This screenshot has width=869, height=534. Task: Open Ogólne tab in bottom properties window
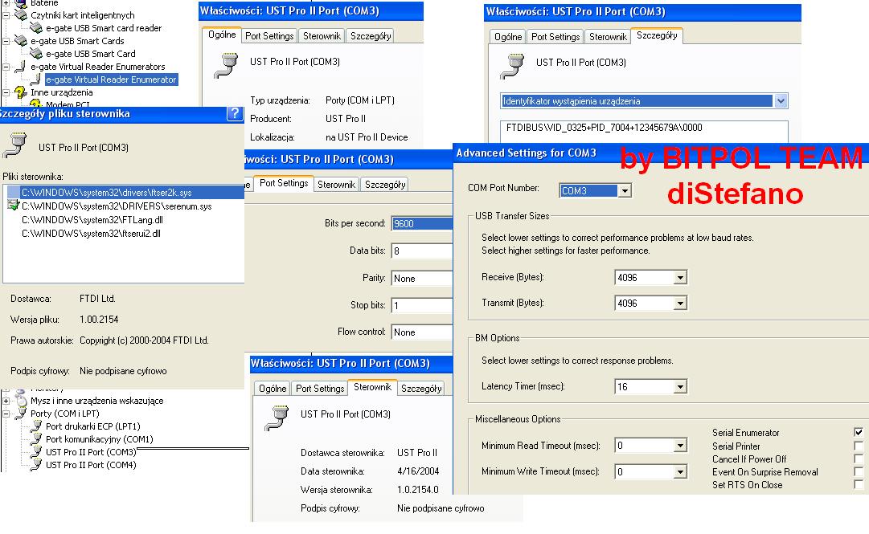[x=273, y=389]
